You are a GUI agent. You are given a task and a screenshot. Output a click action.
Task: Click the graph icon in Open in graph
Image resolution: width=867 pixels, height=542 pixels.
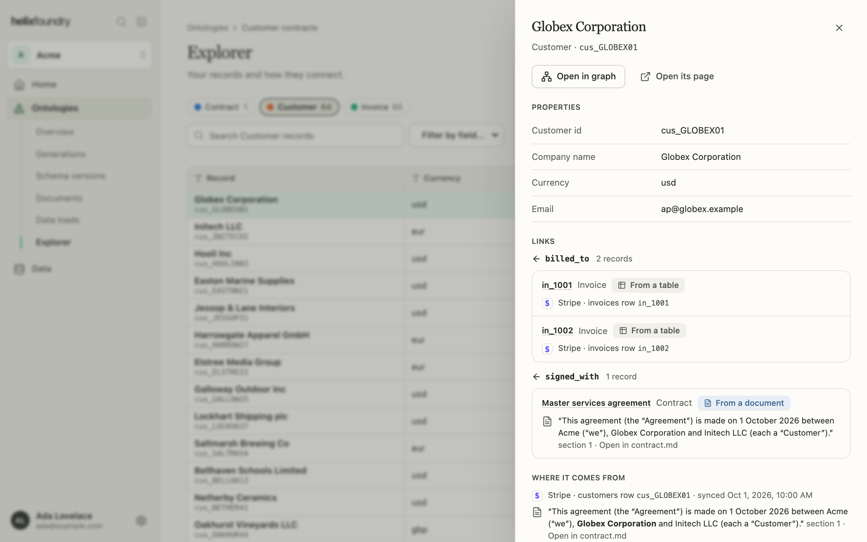click(x=546, y=76)
